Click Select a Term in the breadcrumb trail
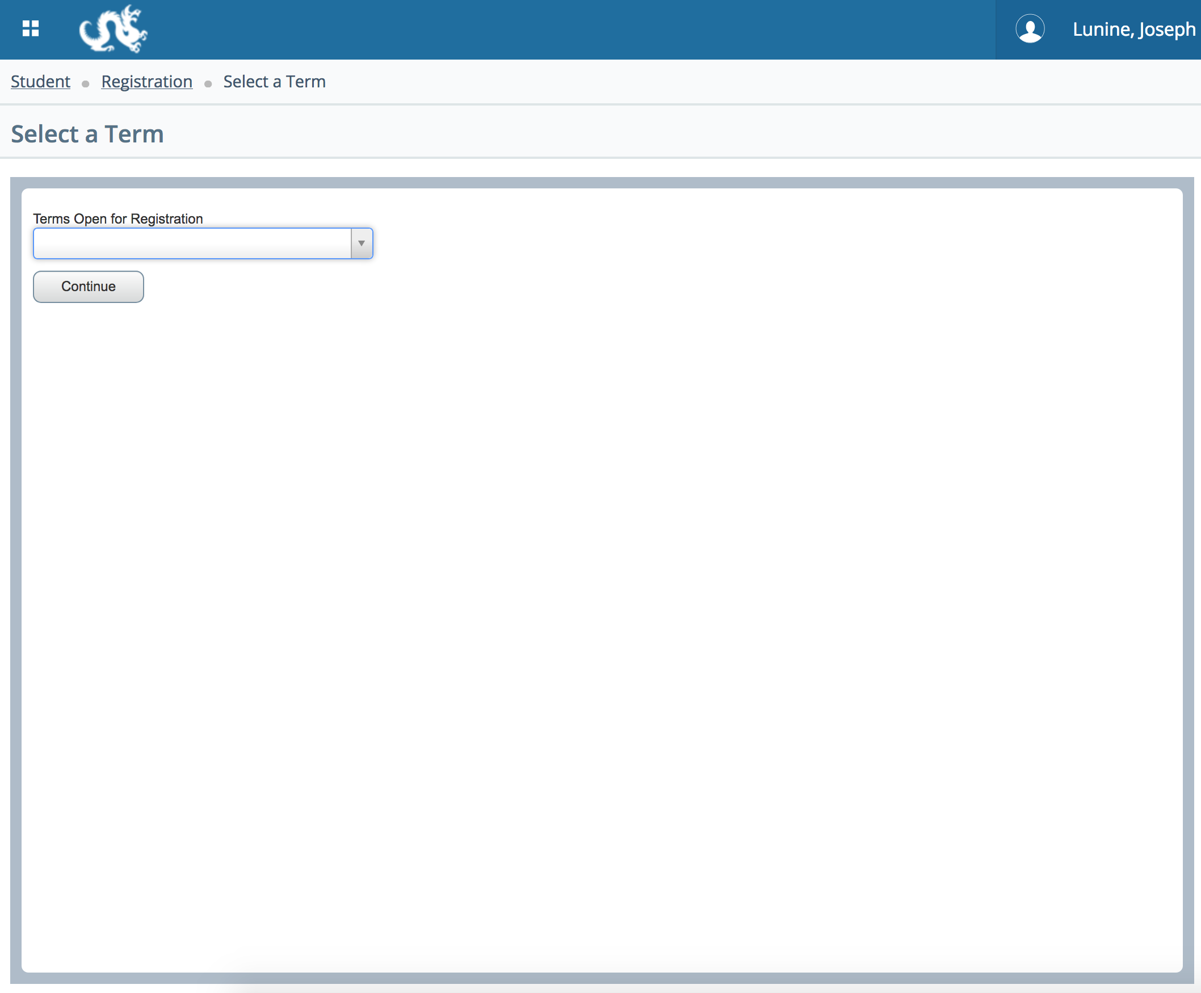Image resolution: width=1201 pixels, height=993 pixels. [x=274, y=82]
